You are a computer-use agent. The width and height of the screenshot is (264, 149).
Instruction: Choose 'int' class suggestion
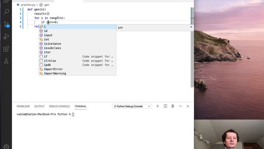click(78, 39)
